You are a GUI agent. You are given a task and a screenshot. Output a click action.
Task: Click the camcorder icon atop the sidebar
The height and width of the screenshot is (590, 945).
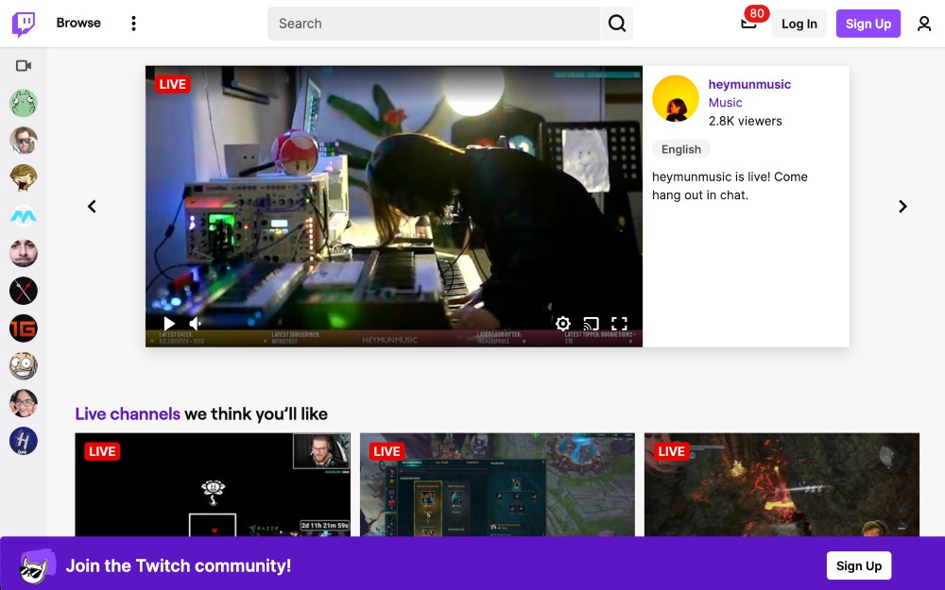tap(23, 65)
